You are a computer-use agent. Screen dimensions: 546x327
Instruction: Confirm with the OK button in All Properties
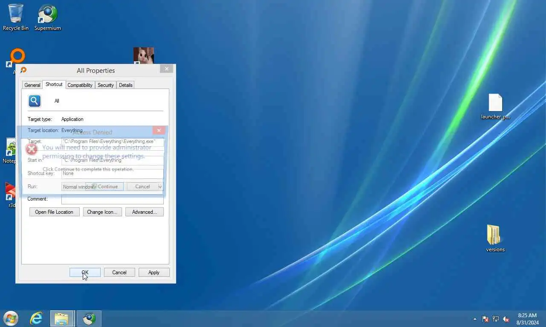[85, 272]
